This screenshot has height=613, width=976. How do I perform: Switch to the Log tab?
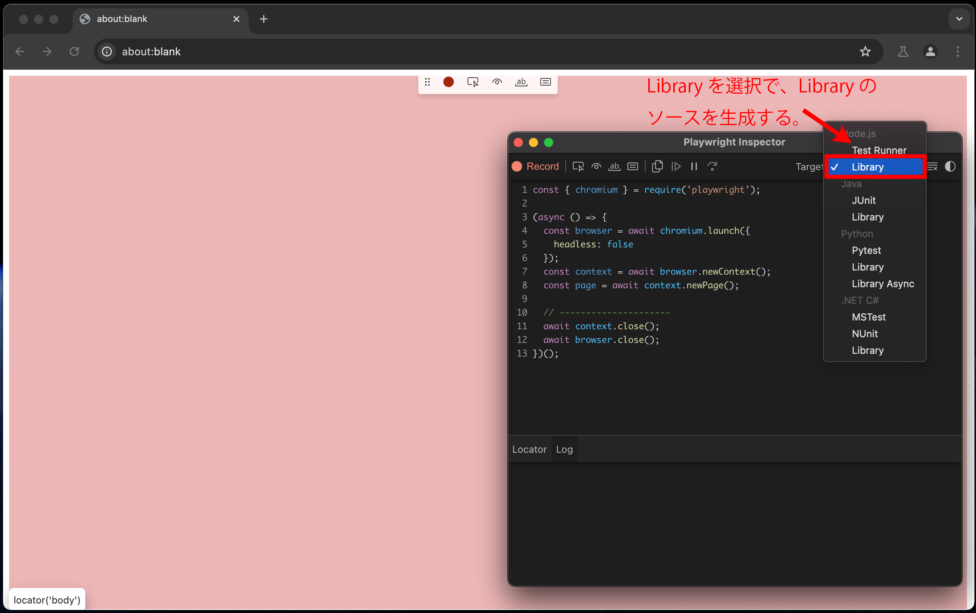coord(564,449)
